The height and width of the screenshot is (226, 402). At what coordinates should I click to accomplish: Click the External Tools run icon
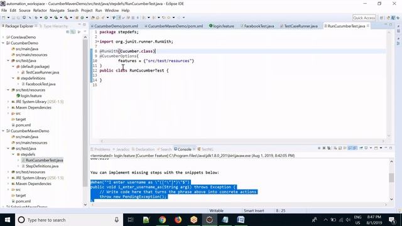66,18
